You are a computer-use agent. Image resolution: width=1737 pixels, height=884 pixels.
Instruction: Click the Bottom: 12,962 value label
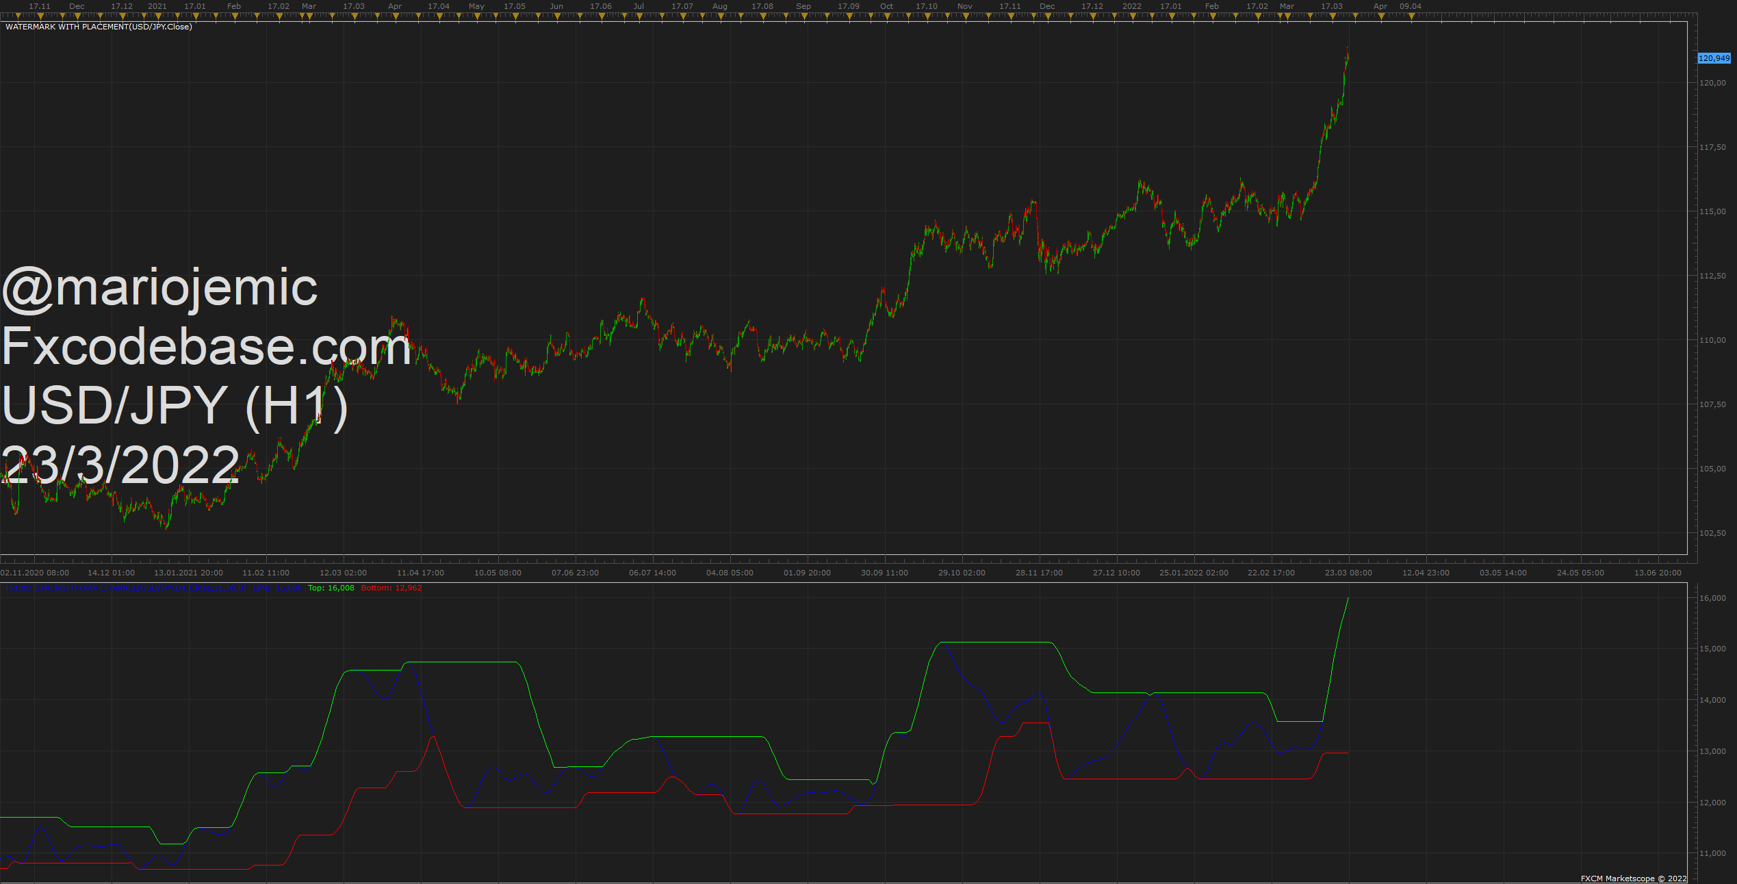pyautogui.click(x=391, y=588)
